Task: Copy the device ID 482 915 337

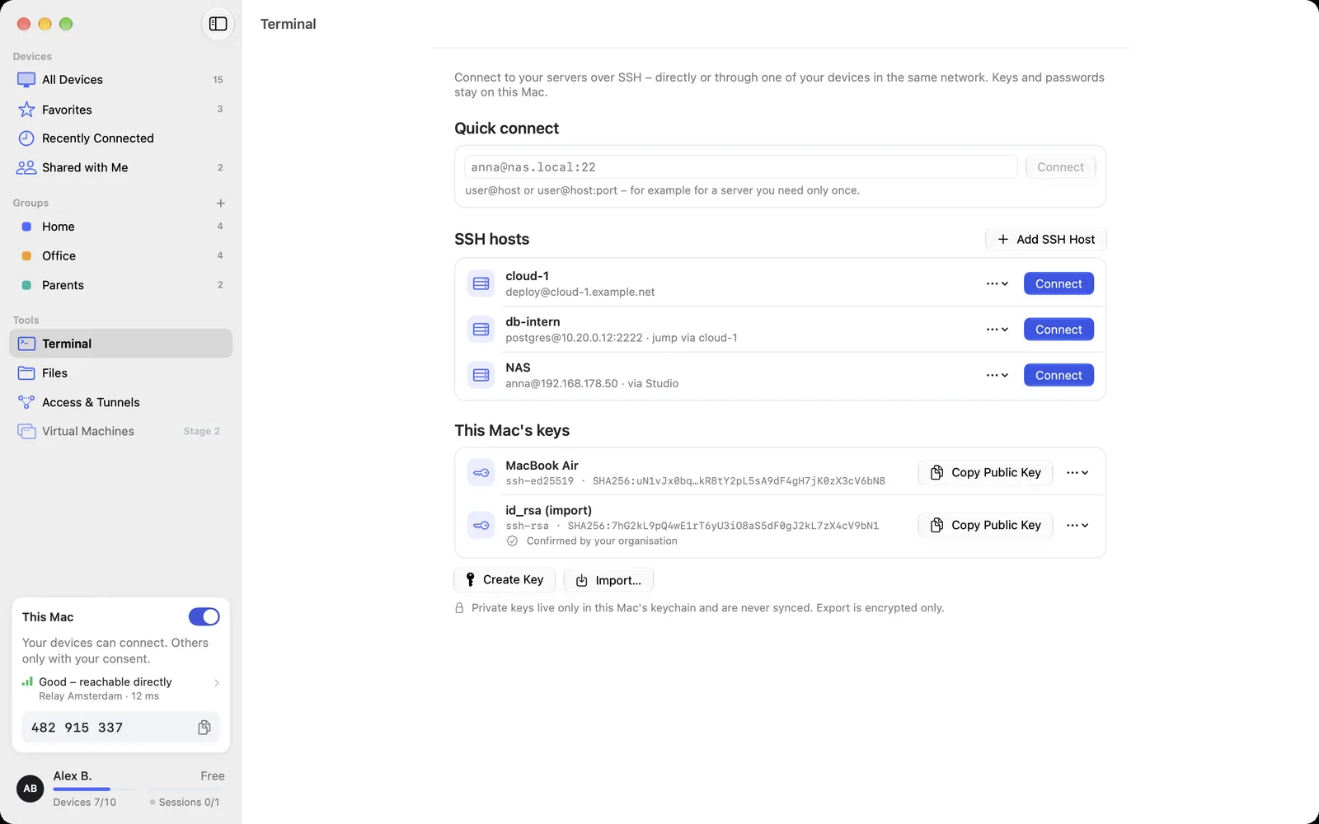Action: 204,728
